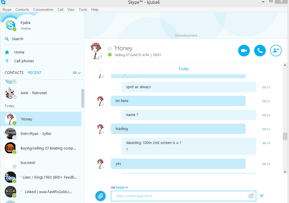This screenshot has height=203, width=289.
Task: Click the Advertisement banner label
Action: (186, 35)
